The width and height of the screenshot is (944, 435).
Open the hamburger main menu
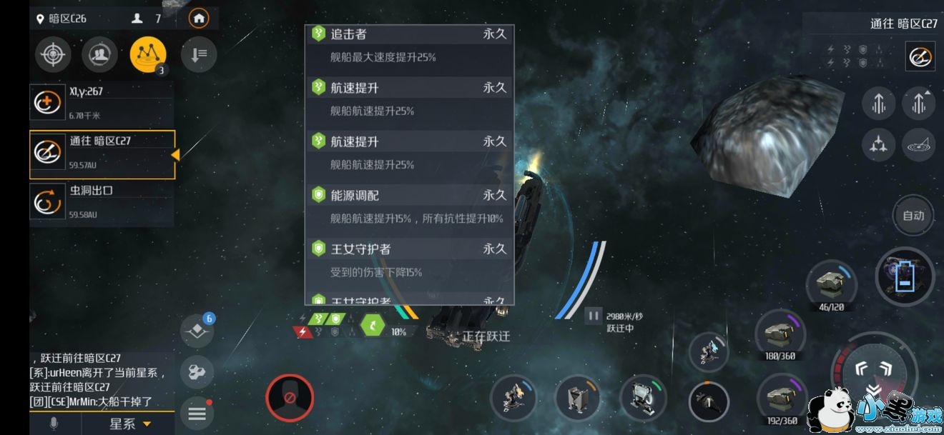tap(197, 412)
